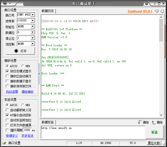The height and width of the screenshot is (147, 167).
Task: Switch to the 数据发送 tab
Action: [x=48, y=122]
